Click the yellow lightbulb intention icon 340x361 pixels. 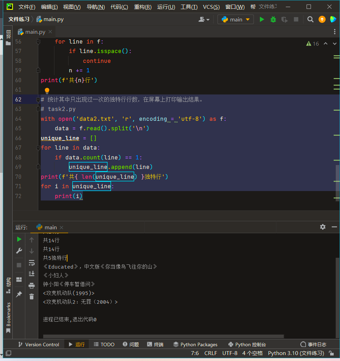coord(47,91)
